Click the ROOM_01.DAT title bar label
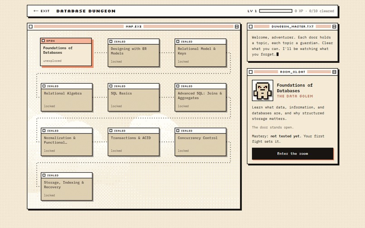Image resolution: width=365 pixels, height=228 pixels. [x=293, y=72]
